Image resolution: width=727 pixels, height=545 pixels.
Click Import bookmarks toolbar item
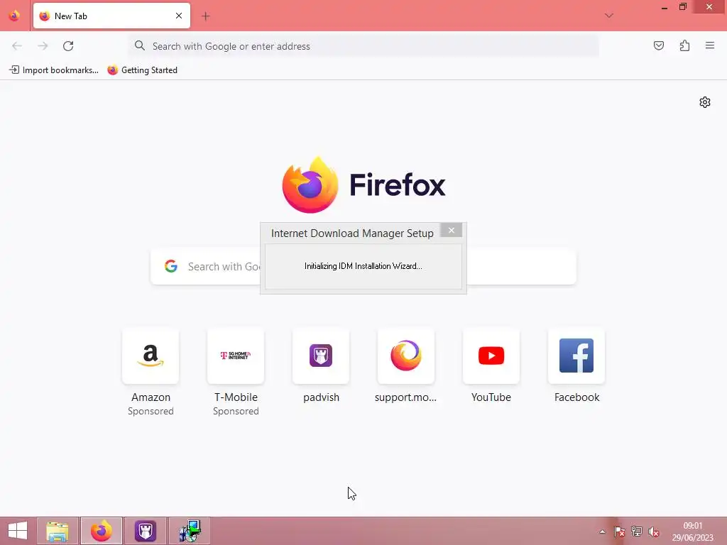point(54,70)
